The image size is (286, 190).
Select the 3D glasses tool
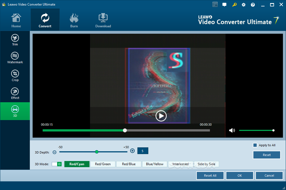point(15,111)
